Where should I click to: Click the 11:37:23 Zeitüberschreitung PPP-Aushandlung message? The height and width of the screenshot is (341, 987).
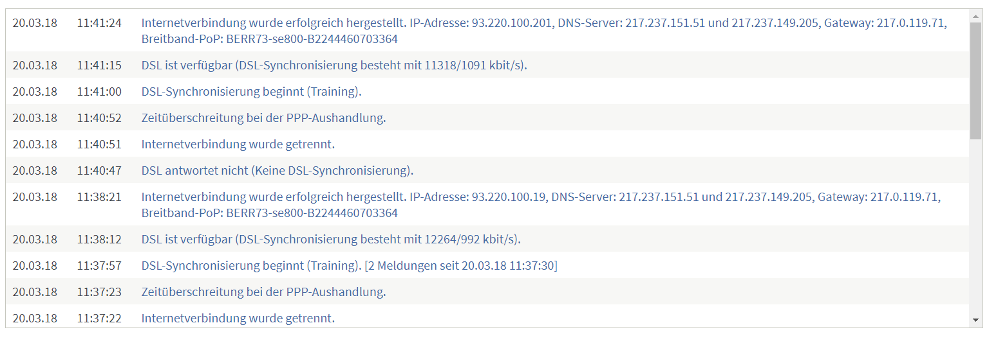point(263,292)
